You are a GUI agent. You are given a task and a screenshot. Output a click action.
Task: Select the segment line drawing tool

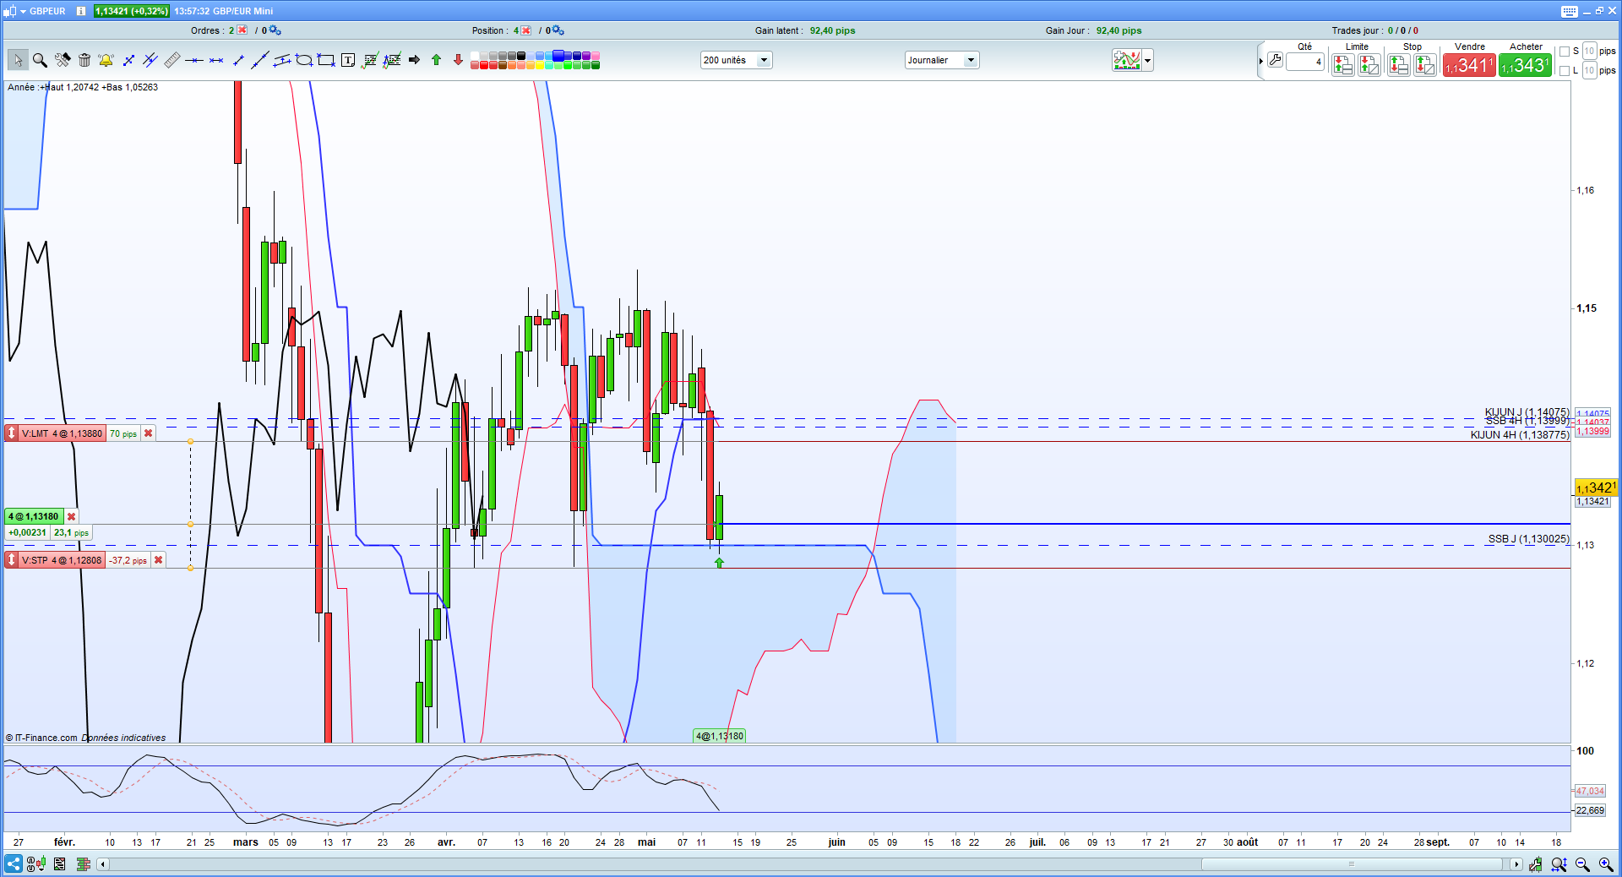coord(238,60)
